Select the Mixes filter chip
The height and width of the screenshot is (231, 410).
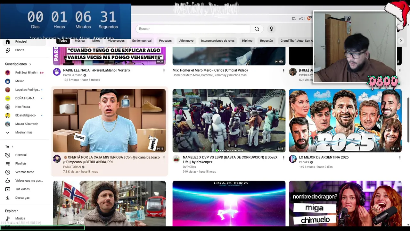96,41
